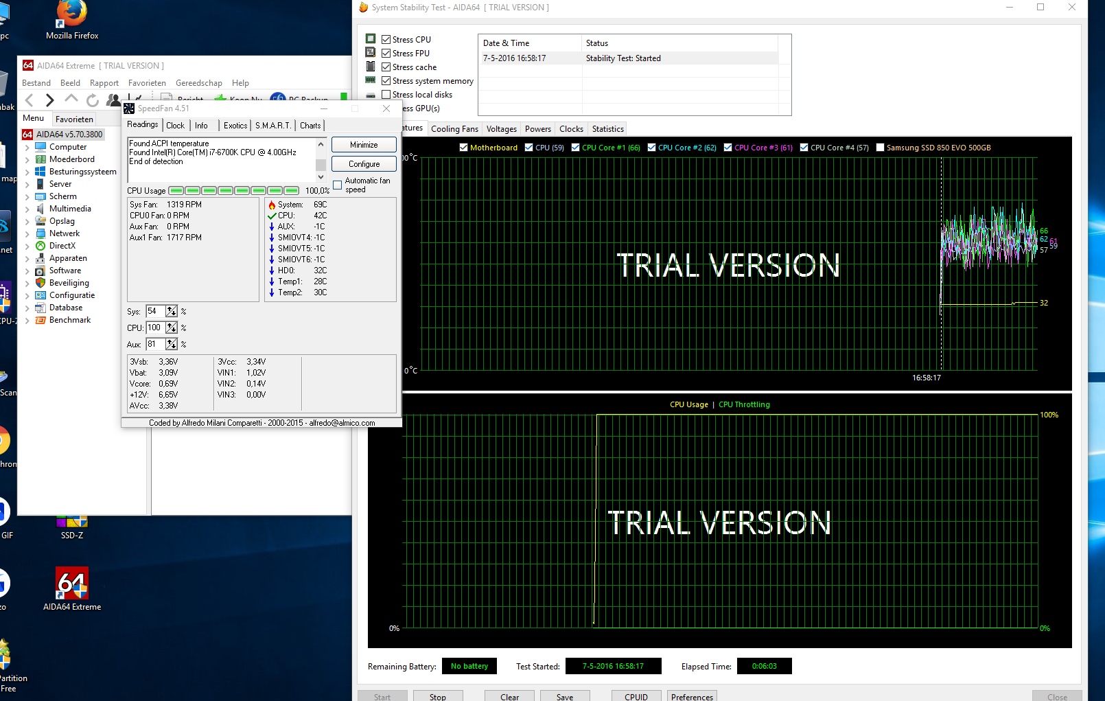This screenshot has width=1105, height=701.
Task: Adjust the Sys fan speed spinner
Action: pyautogui.click(x=172, y=312)
